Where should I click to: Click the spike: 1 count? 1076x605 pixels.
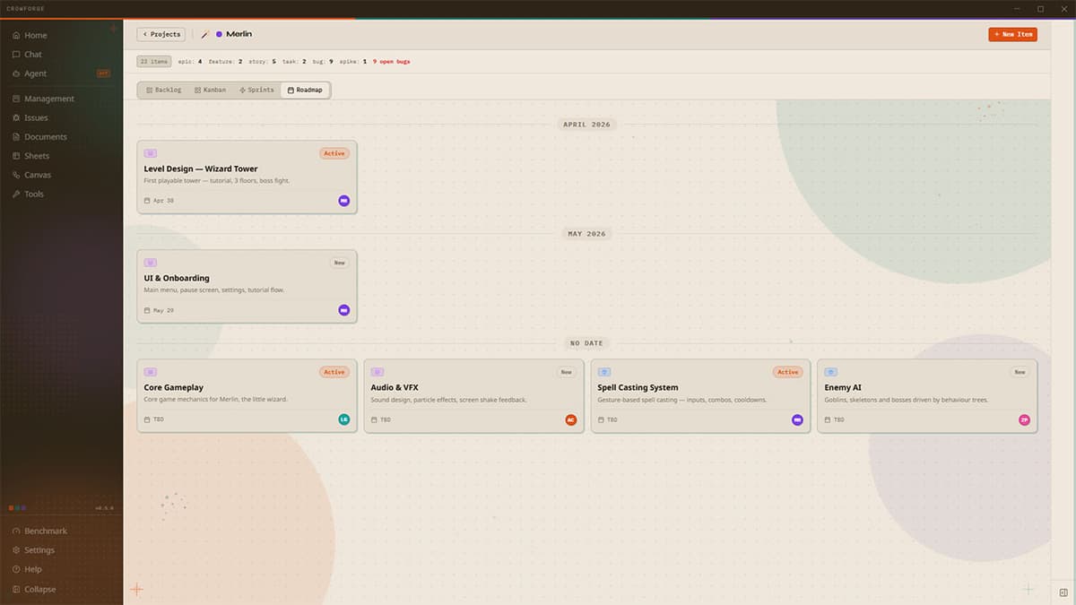(x=353, y=62)
